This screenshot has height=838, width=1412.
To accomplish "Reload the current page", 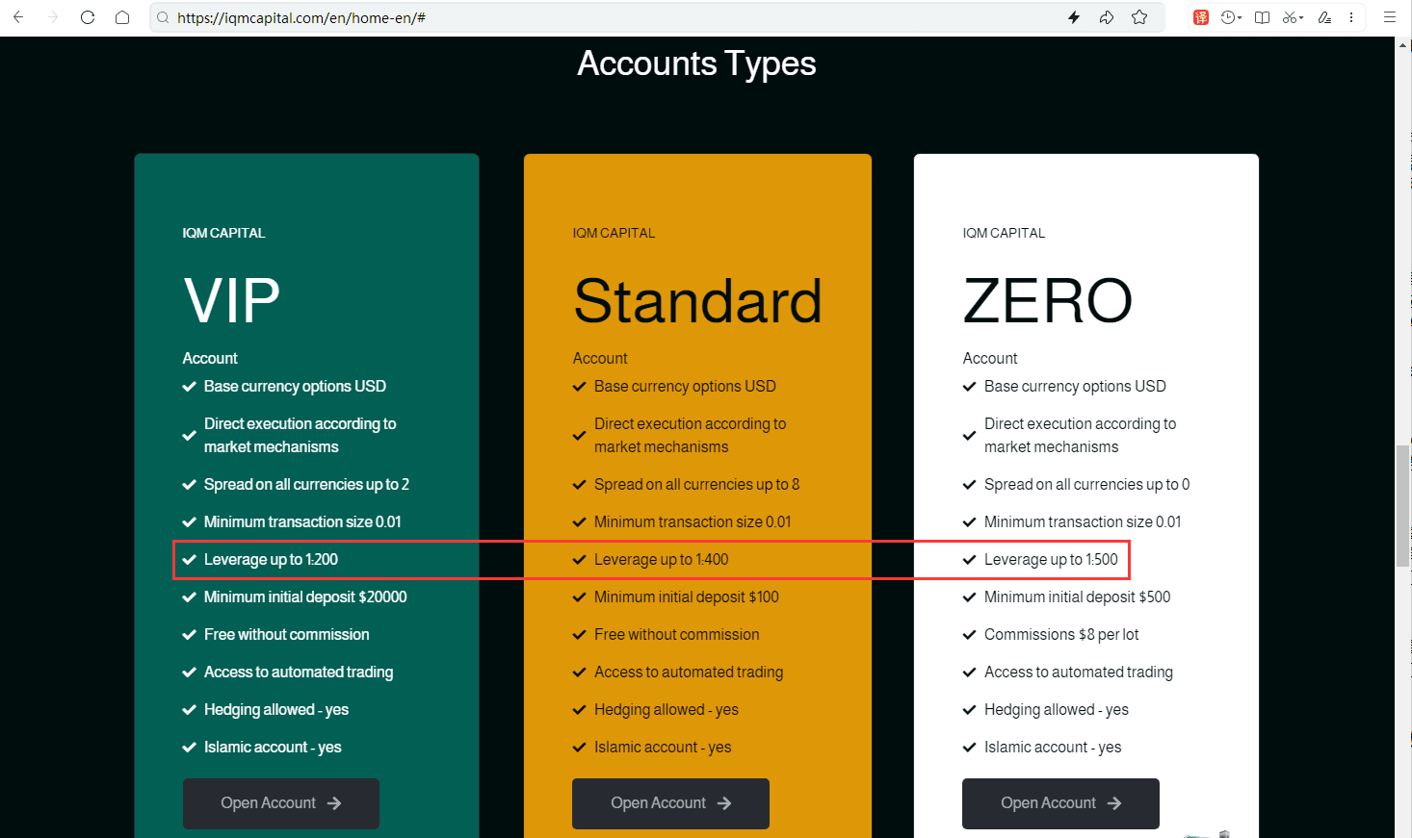I will coord(88,17).
